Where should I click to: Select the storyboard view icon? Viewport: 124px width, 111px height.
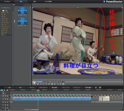[4, 90]
